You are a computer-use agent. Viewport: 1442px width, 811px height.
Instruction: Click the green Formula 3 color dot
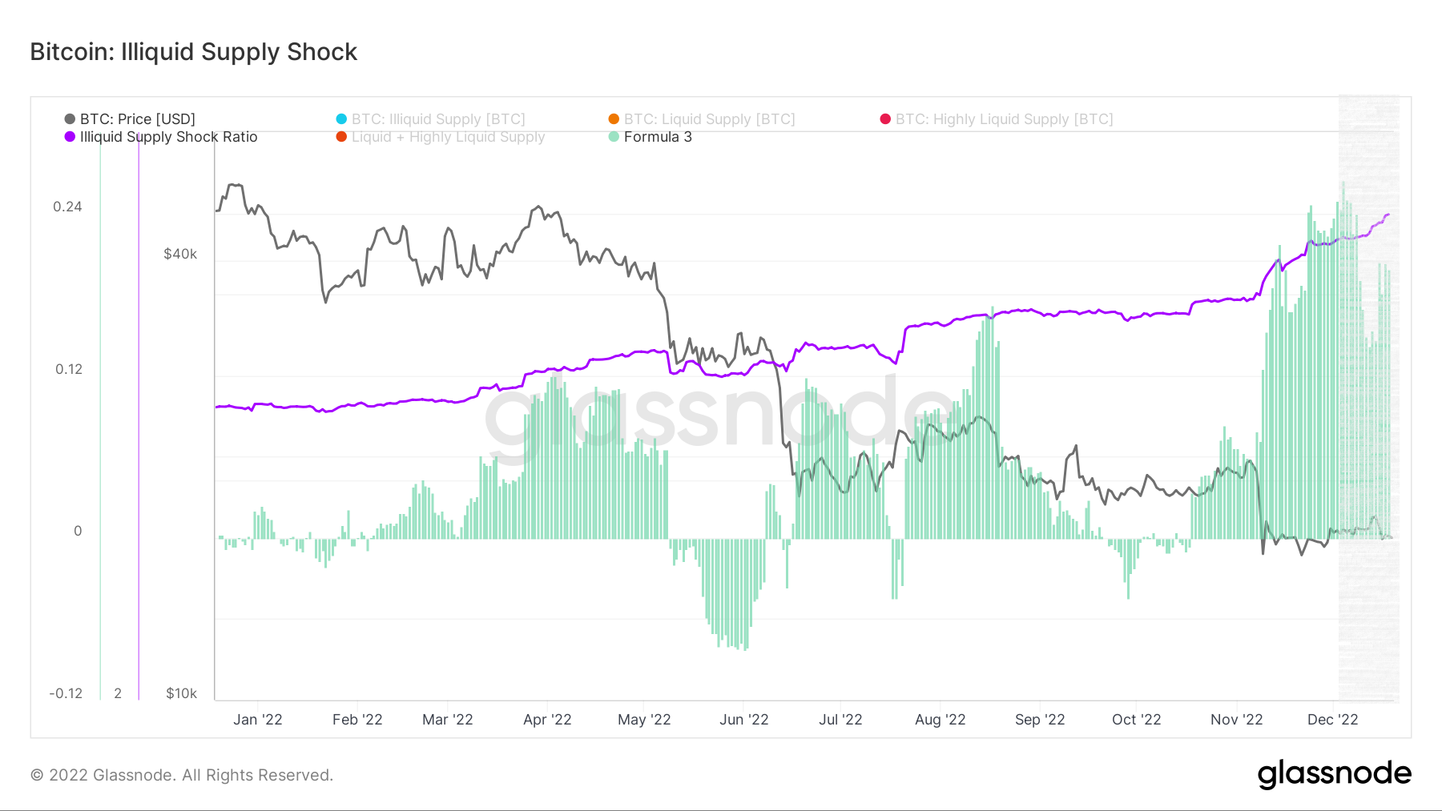coord(614,137)
